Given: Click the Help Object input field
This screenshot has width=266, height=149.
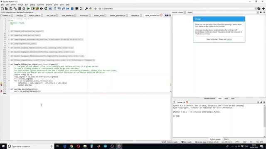Looking at the screenshot, I should (226, 12).
